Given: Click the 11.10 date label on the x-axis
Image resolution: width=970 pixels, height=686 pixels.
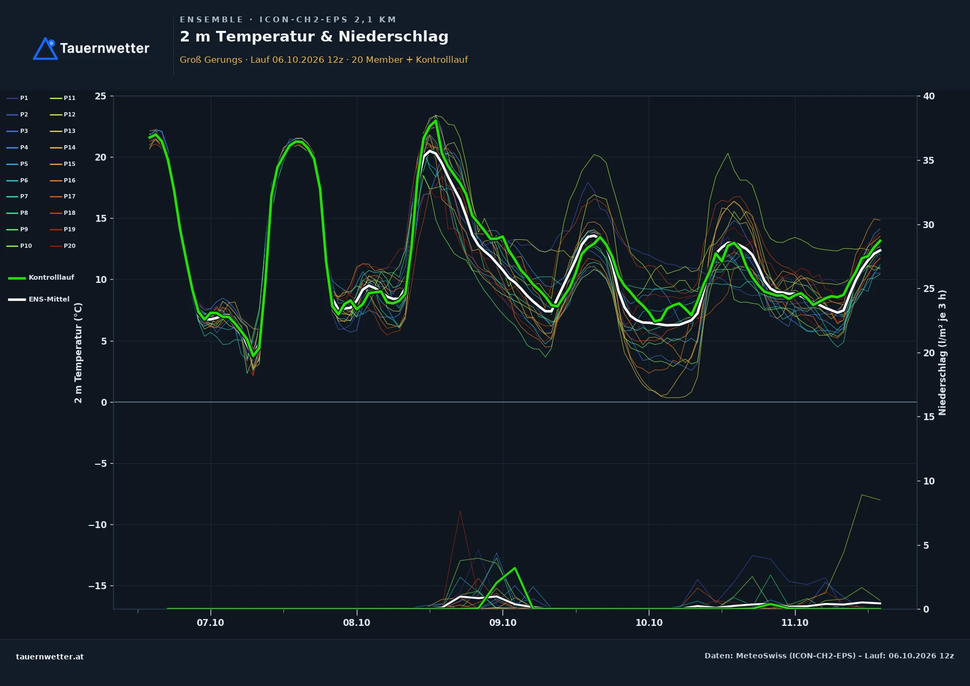Looking at the screenshot, I should (795, 623).
